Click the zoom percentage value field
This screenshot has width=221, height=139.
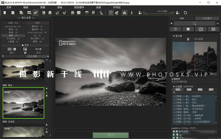[165, 11]
